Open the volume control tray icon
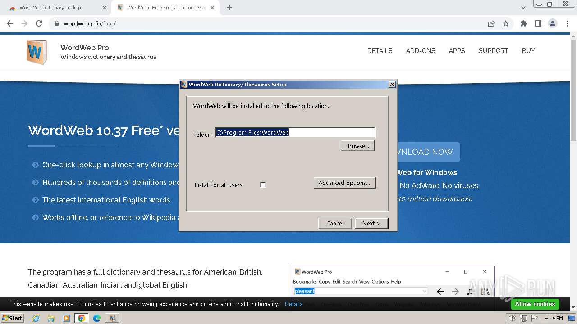The width and height of the screenshot is (577, 324). point(512,318)
